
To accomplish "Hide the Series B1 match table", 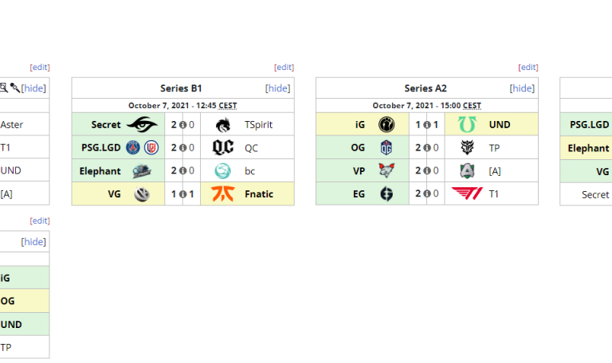I will point(277,88).
